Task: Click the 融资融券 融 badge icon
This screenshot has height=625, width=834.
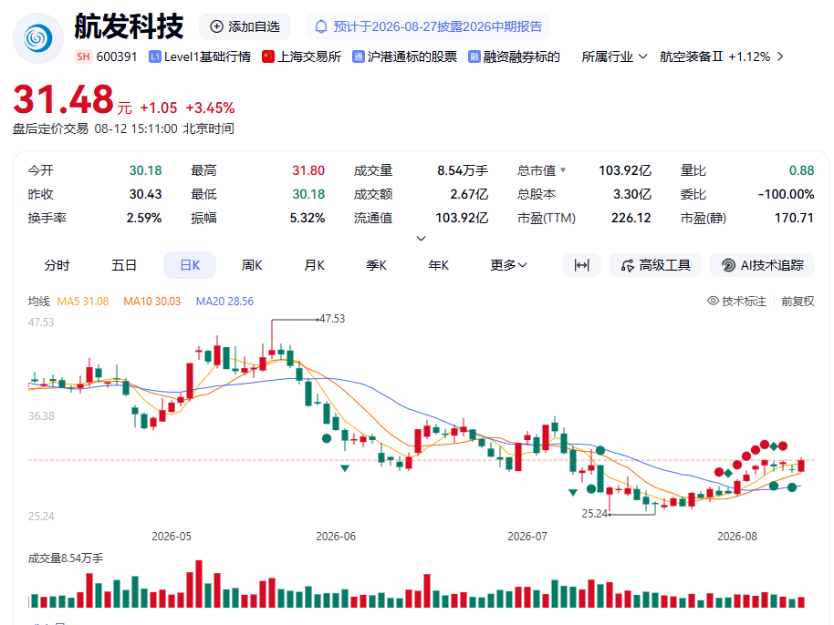Action: [x=474, y=56]
